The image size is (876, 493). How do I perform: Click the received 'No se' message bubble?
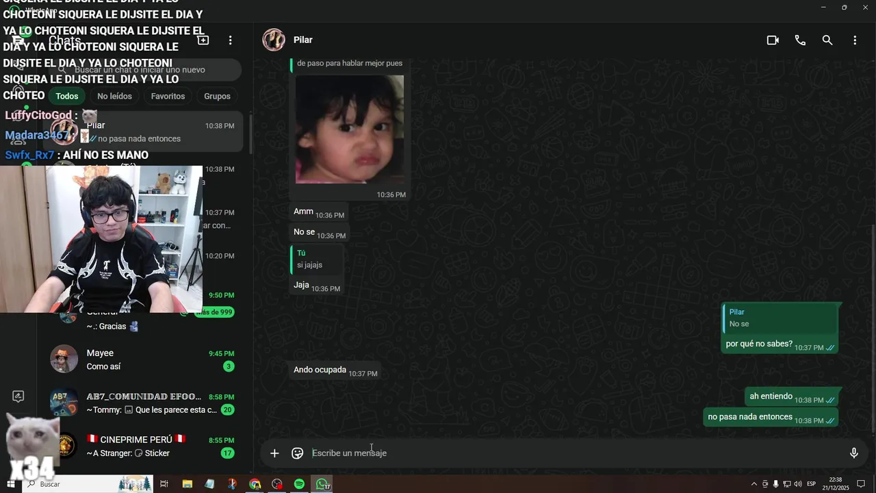click(x=320, y=233)
